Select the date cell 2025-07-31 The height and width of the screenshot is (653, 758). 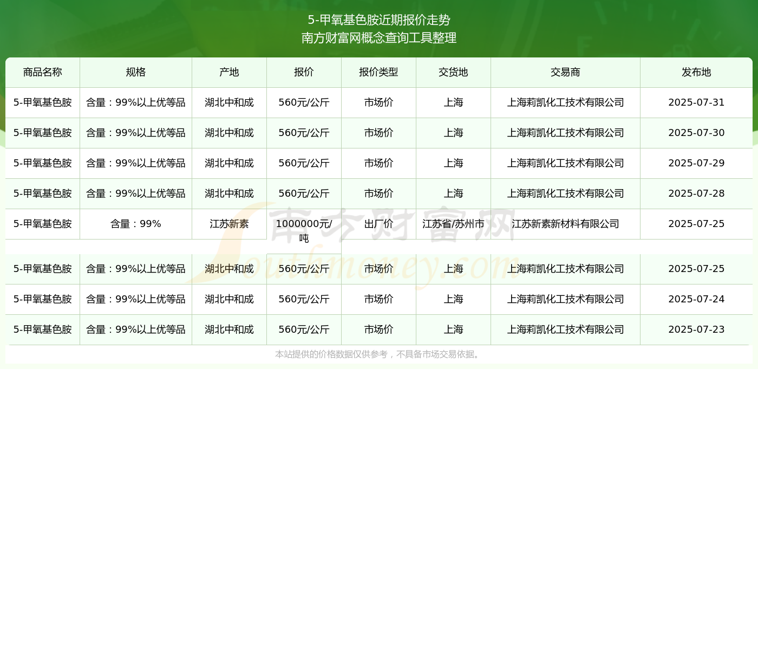click(696, 102)
